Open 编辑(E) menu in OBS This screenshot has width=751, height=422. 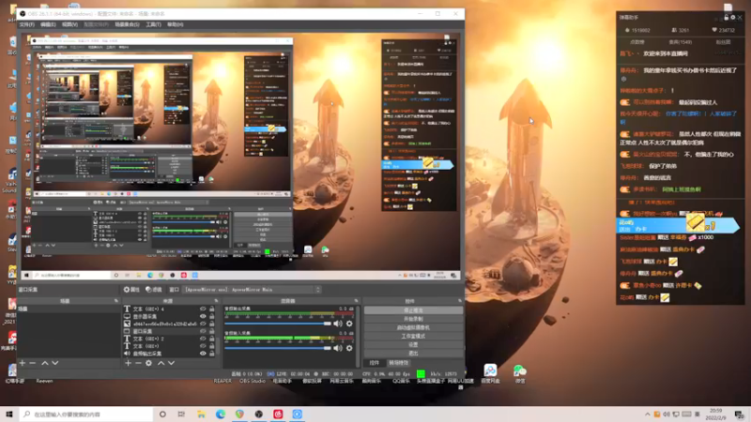[x=48, y=24]
